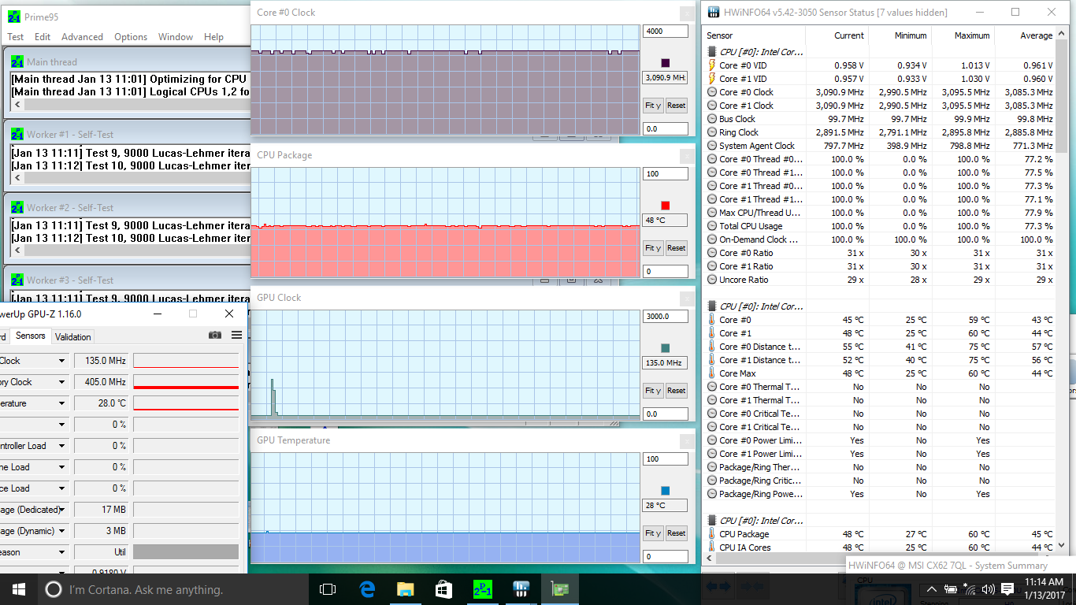The image size is (1076, 605).
Task: Edit GPU Clock graph maximum value 3000.0
Action: 664,317
